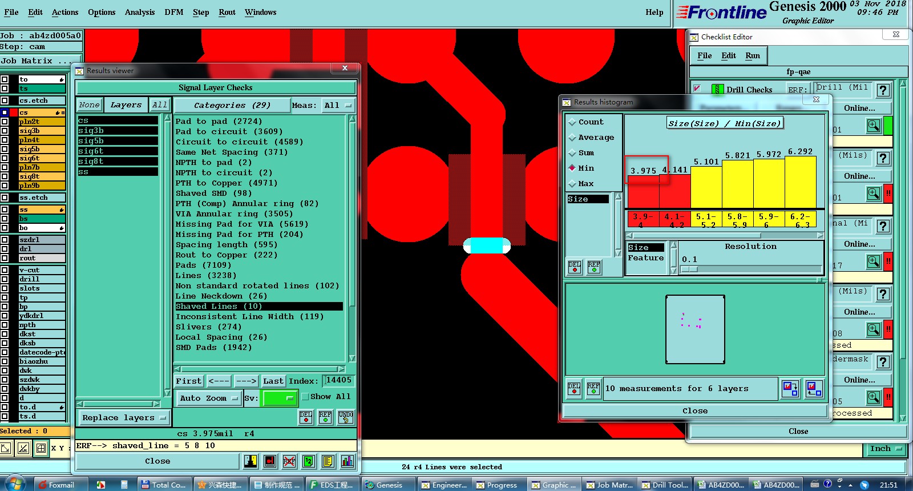Open the Rout menu

pos(227,12)
